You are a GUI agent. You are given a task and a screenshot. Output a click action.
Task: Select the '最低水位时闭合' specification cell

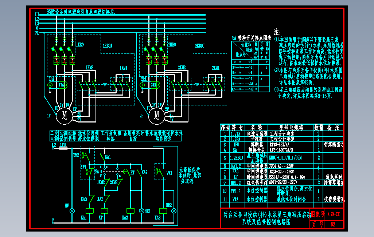click(x=291, y=199)
